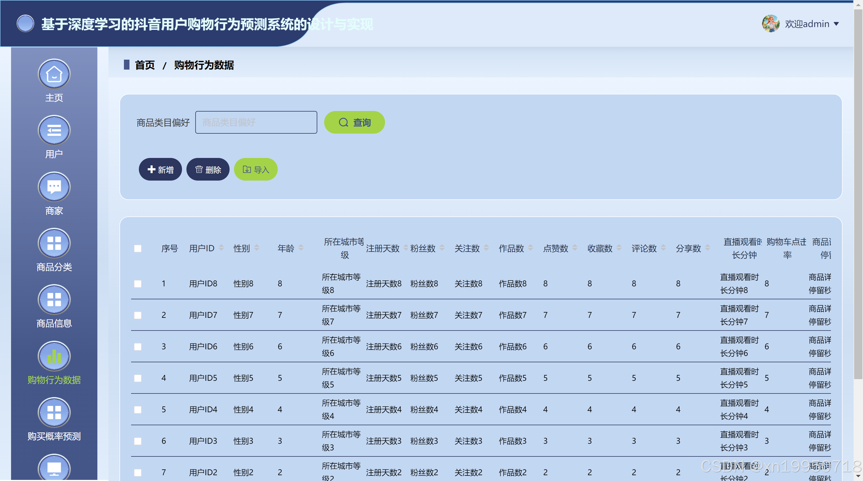Open the 商家 chat bubble icon
This screenshot has width=863, height=481.
(54, 187)
